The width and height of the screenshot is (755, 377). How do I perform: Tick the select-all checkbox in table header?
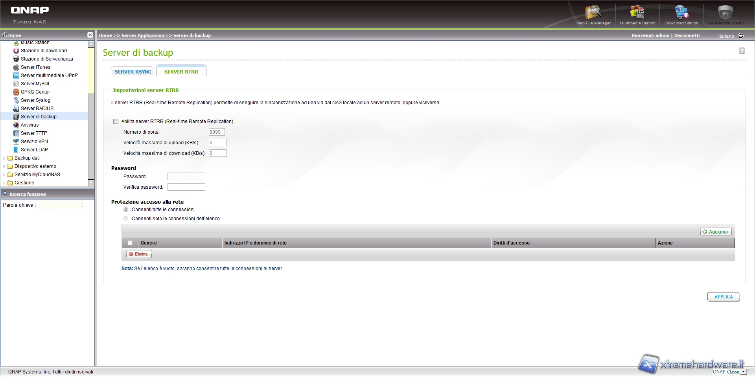point(130,243)
